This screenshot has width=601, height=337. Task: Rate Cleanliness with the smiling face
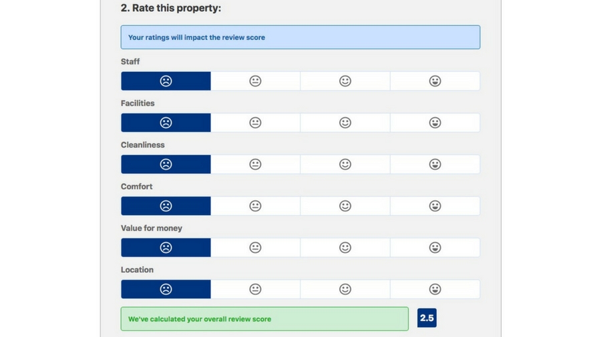click(345, 165)
